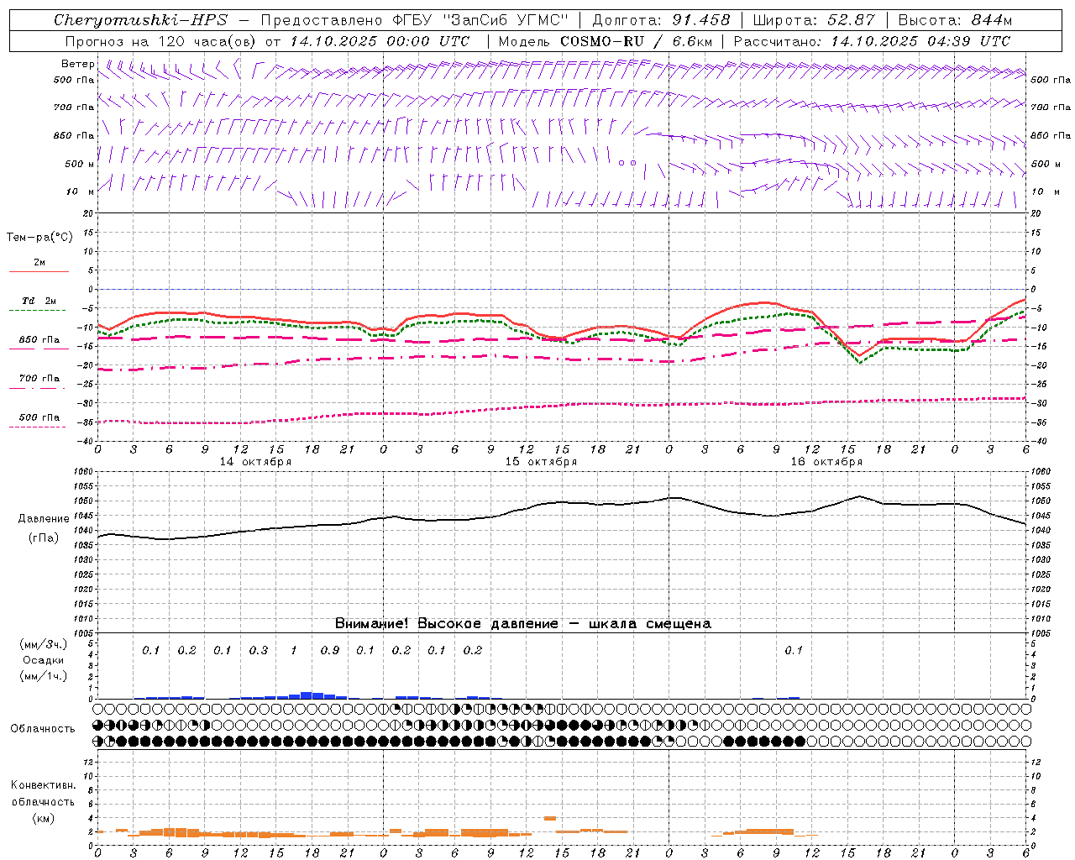1075x860 pixels.
Task: Click the two calm-wind circles in wind panel
Action: coord(627,163)
